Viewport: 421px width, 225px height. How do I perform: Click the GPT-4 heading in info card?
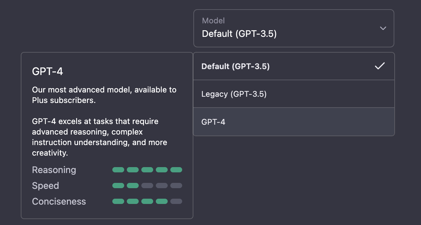[x=47, y=71]
